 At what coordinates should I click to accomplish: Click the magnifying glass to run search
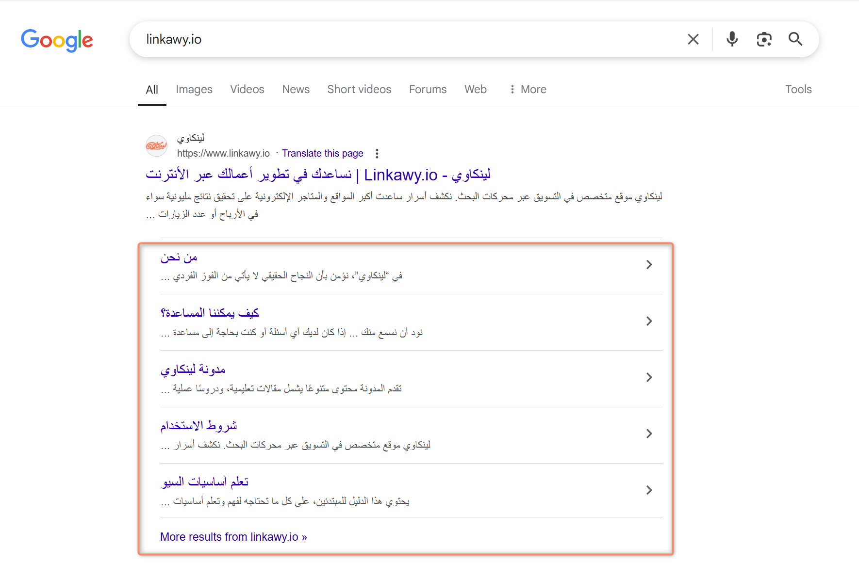click(x=795, y=39)
